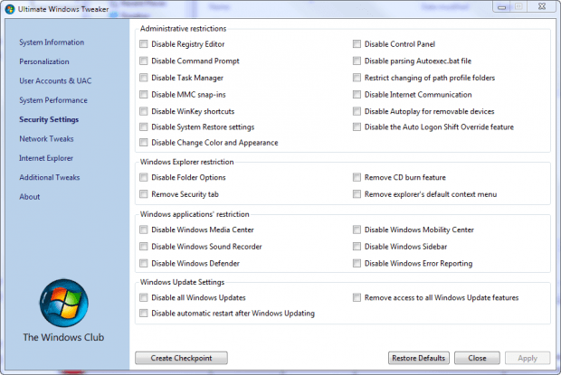Open System Information section

[52, 42]
